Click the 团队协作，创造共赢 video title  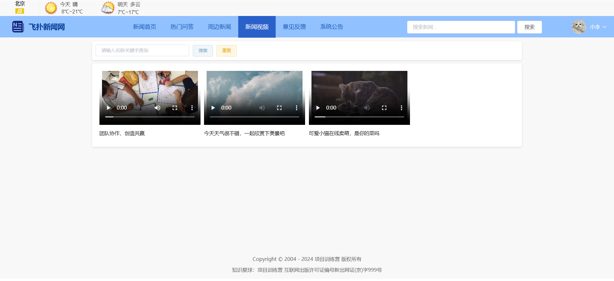(x=122, y=133)
